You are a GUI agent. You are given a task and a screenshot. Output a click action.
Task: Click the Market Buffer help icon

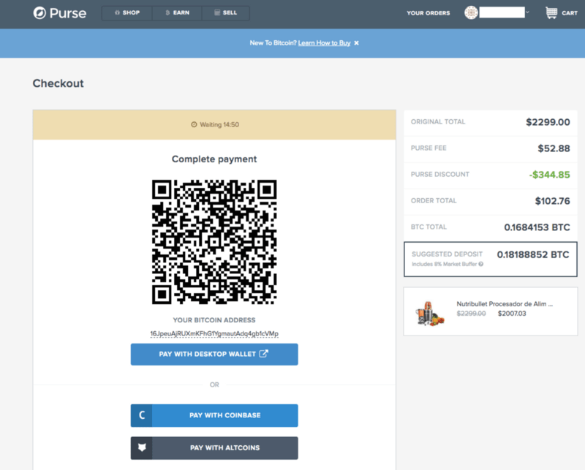(480, 264)
